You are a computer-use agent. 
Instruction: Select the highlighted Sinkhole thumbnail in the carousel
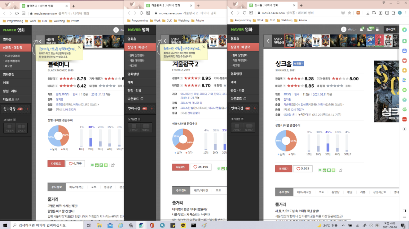point(289,40)
